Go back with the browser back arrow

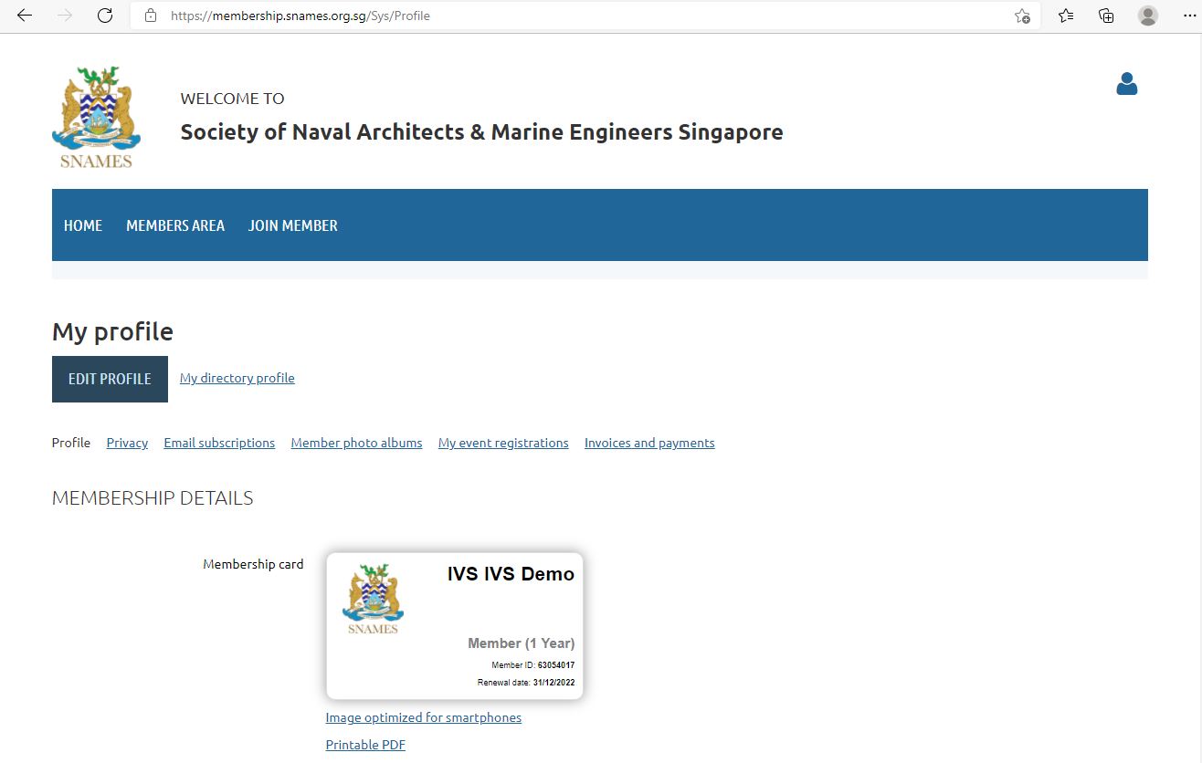(25, 16)
